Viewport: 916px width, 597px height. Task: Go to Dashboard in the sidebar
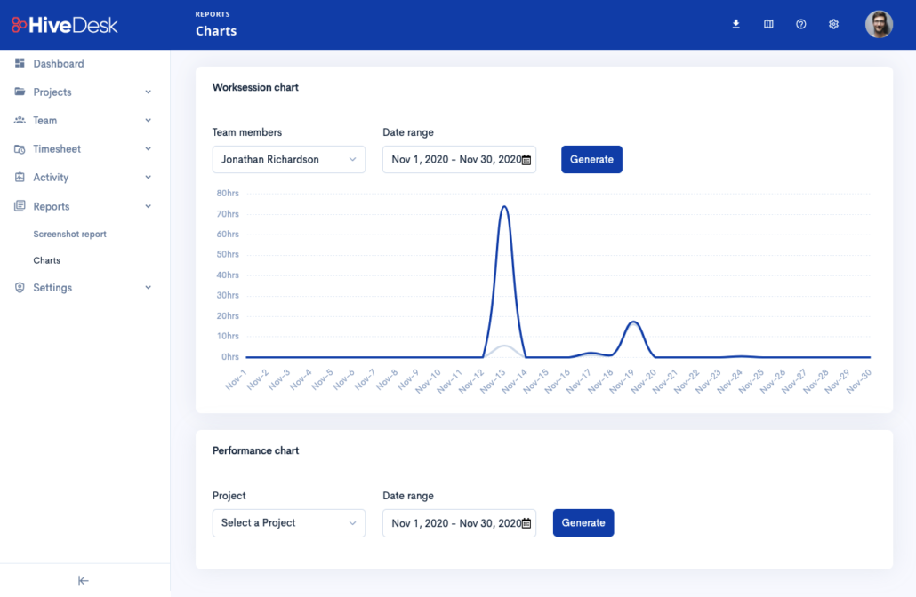[x=59, y=64]
